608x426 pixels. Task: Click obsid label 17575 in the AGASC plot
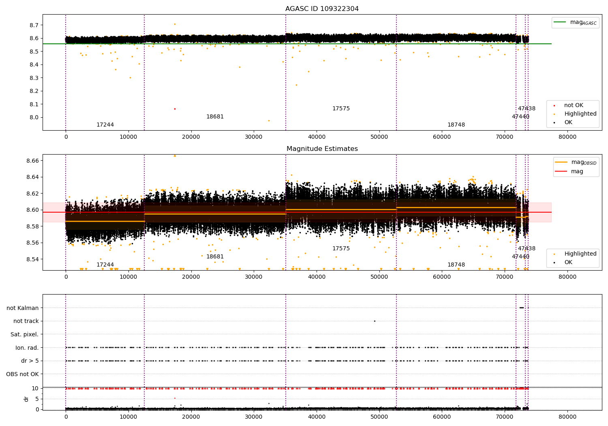341,109
